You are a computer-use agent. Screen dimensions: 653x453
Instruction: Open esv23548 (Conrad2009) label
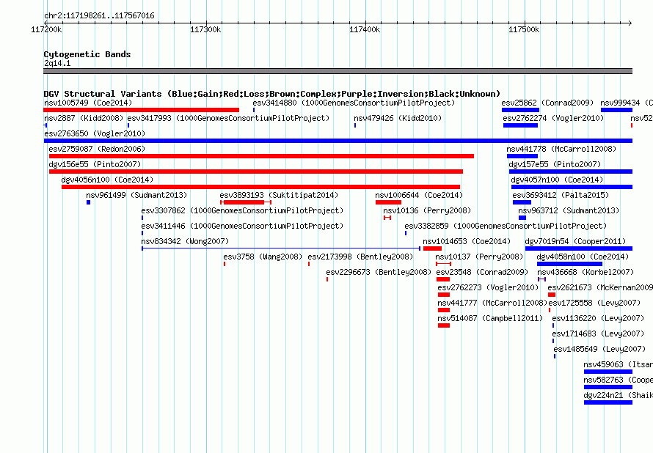[x=482, y=272]
